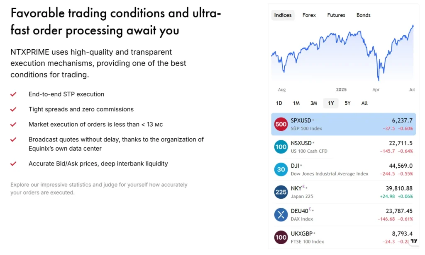
Task: Click the Japan 225 index icon
Action: 281,192
